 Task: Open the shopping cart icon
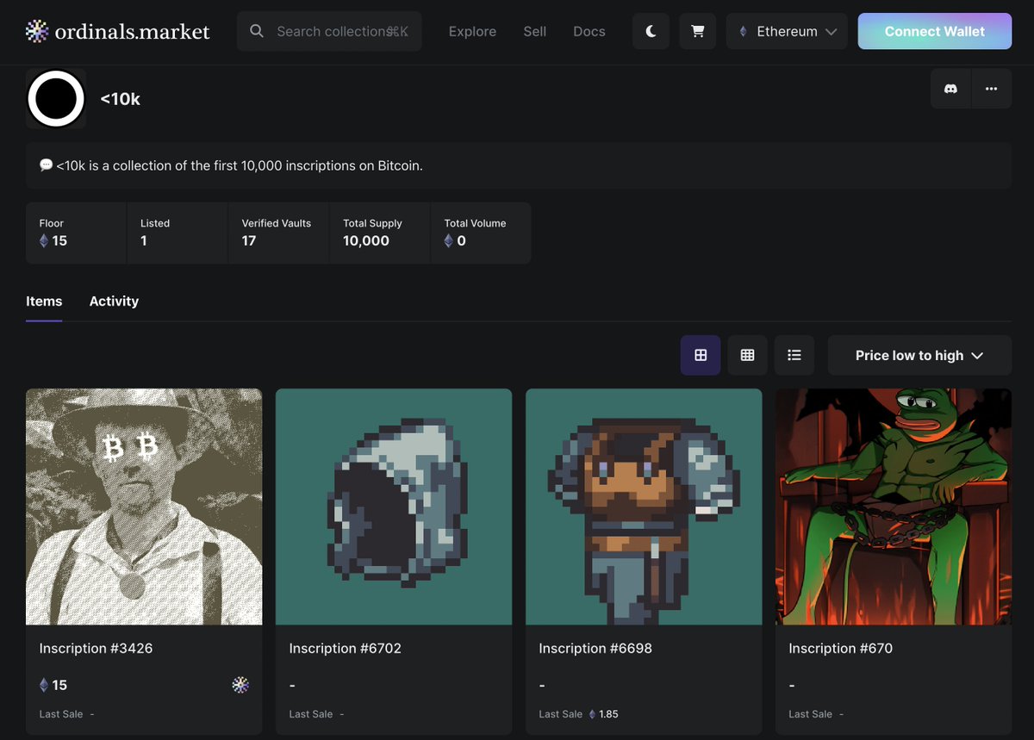[698, 31]
